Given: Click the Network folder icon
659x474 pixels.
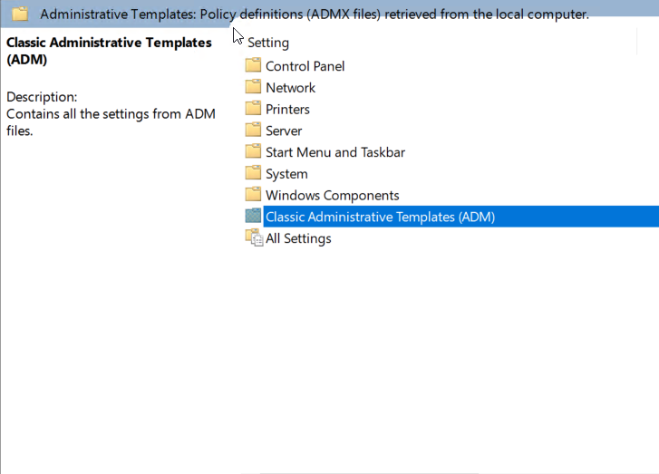Looking at the screenshot, I should pyautogui.click(x=253, y=87).
